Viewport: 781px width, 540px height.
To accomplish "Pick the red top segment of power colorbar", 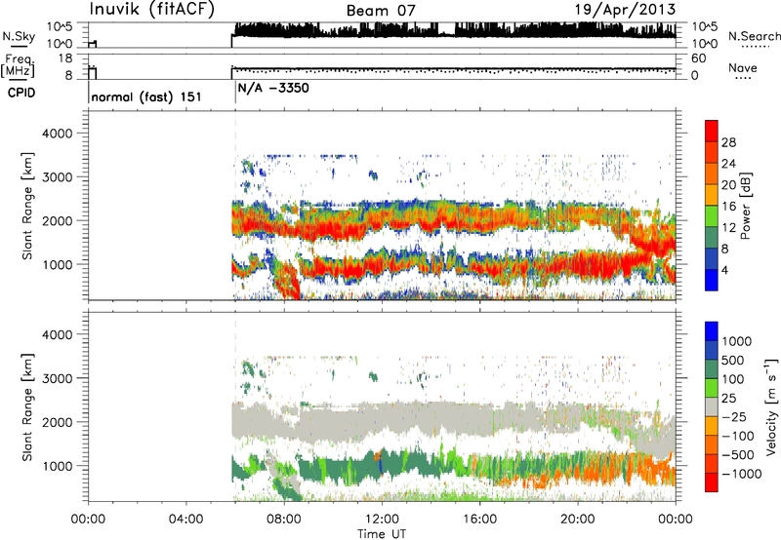I will pos(712,131).
